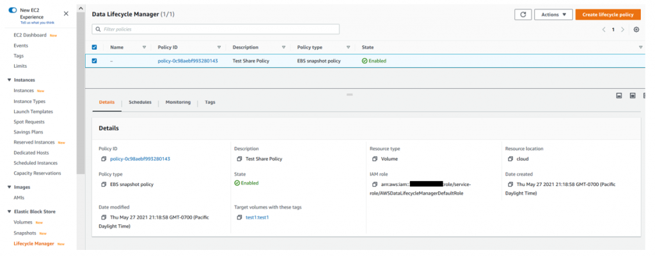Open Instances page in sidebar
Screen dimensions: 655x257
[24, 91]
